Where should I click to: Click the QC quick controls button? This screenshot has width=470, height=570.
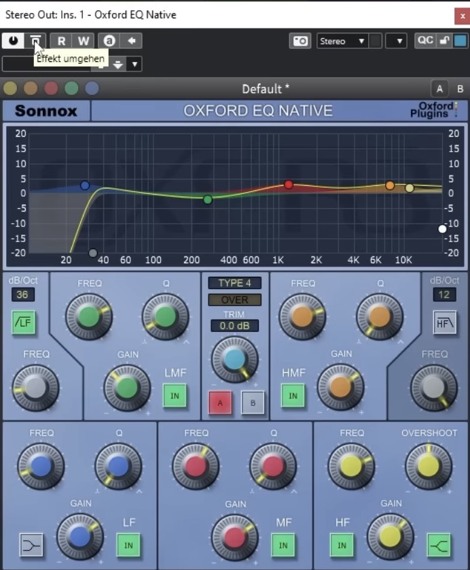click(425, 40)
